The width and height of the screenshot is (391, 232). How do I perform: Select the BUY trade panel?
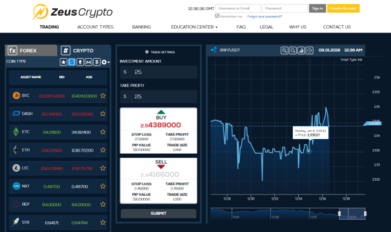tap(158, 130)
